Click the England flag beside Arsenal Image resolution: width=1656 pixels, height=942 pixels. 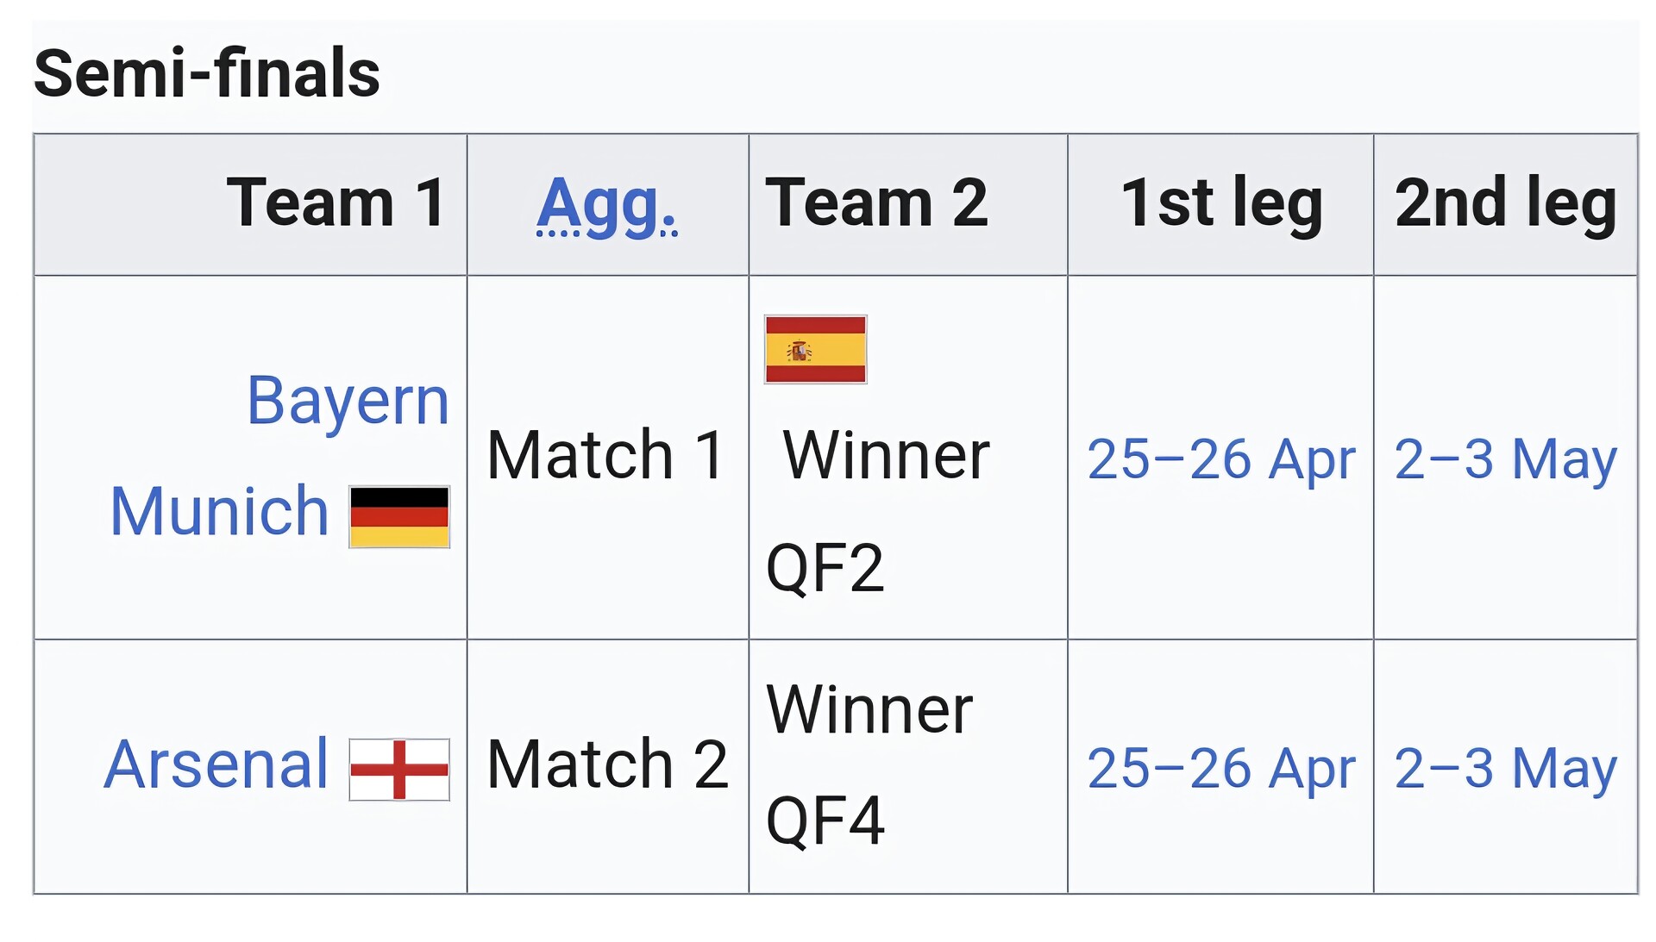point(399,769)
